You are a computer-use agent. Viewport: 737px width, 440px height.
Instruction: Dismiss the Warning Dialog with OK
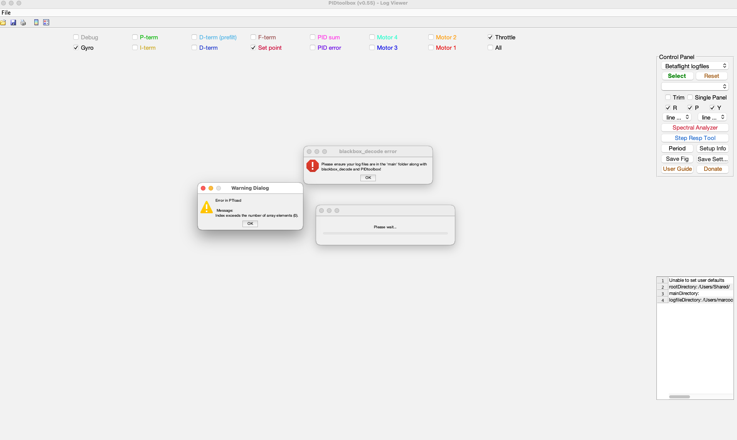[x=250, y=224]
